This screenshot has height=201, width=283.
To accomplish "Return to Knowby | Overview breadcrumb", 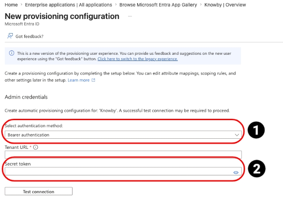I will tap(225, 5).
